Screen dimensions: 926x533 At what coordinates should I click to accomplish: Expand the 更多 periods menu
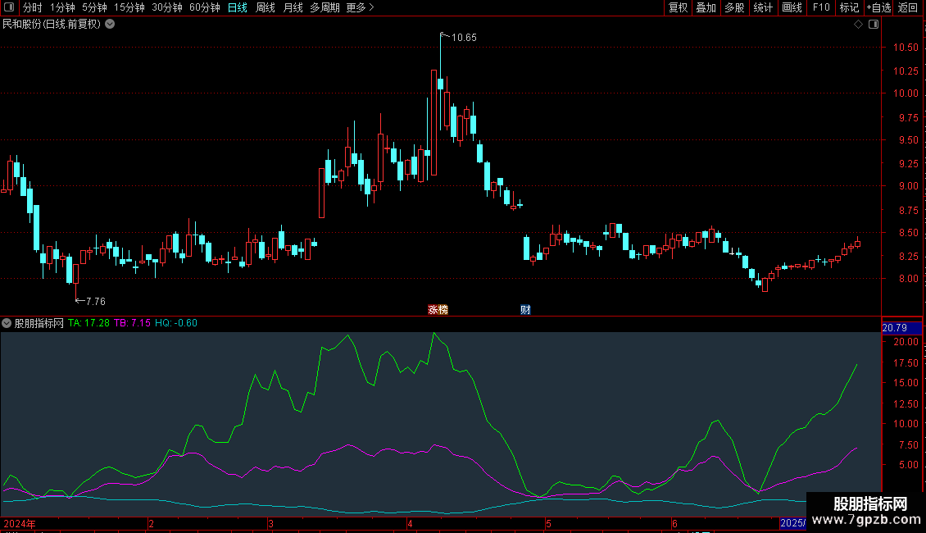(x=360, y=7)
